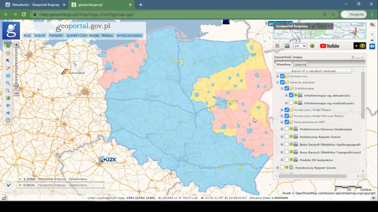Click the layers panel horizontal scrollbar
Viewport: 378px width, 212px height.
click(x=312, y=176)
